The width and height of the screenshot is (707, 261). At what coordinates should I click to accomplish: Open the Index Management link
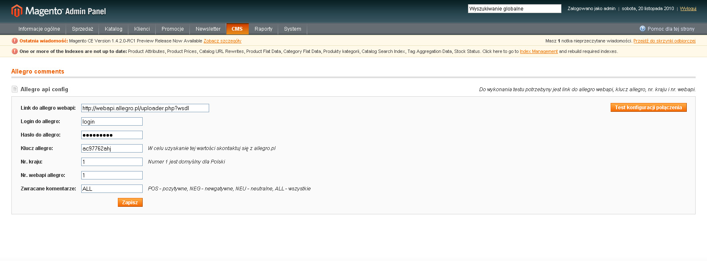(539, 51)
